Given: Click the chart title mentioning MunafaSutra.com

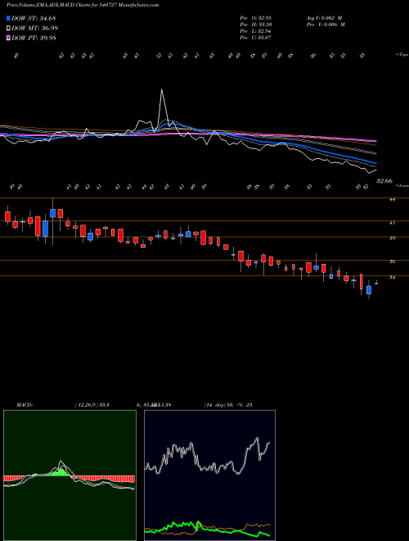Looking at the screenshot, I should (83, 6).
